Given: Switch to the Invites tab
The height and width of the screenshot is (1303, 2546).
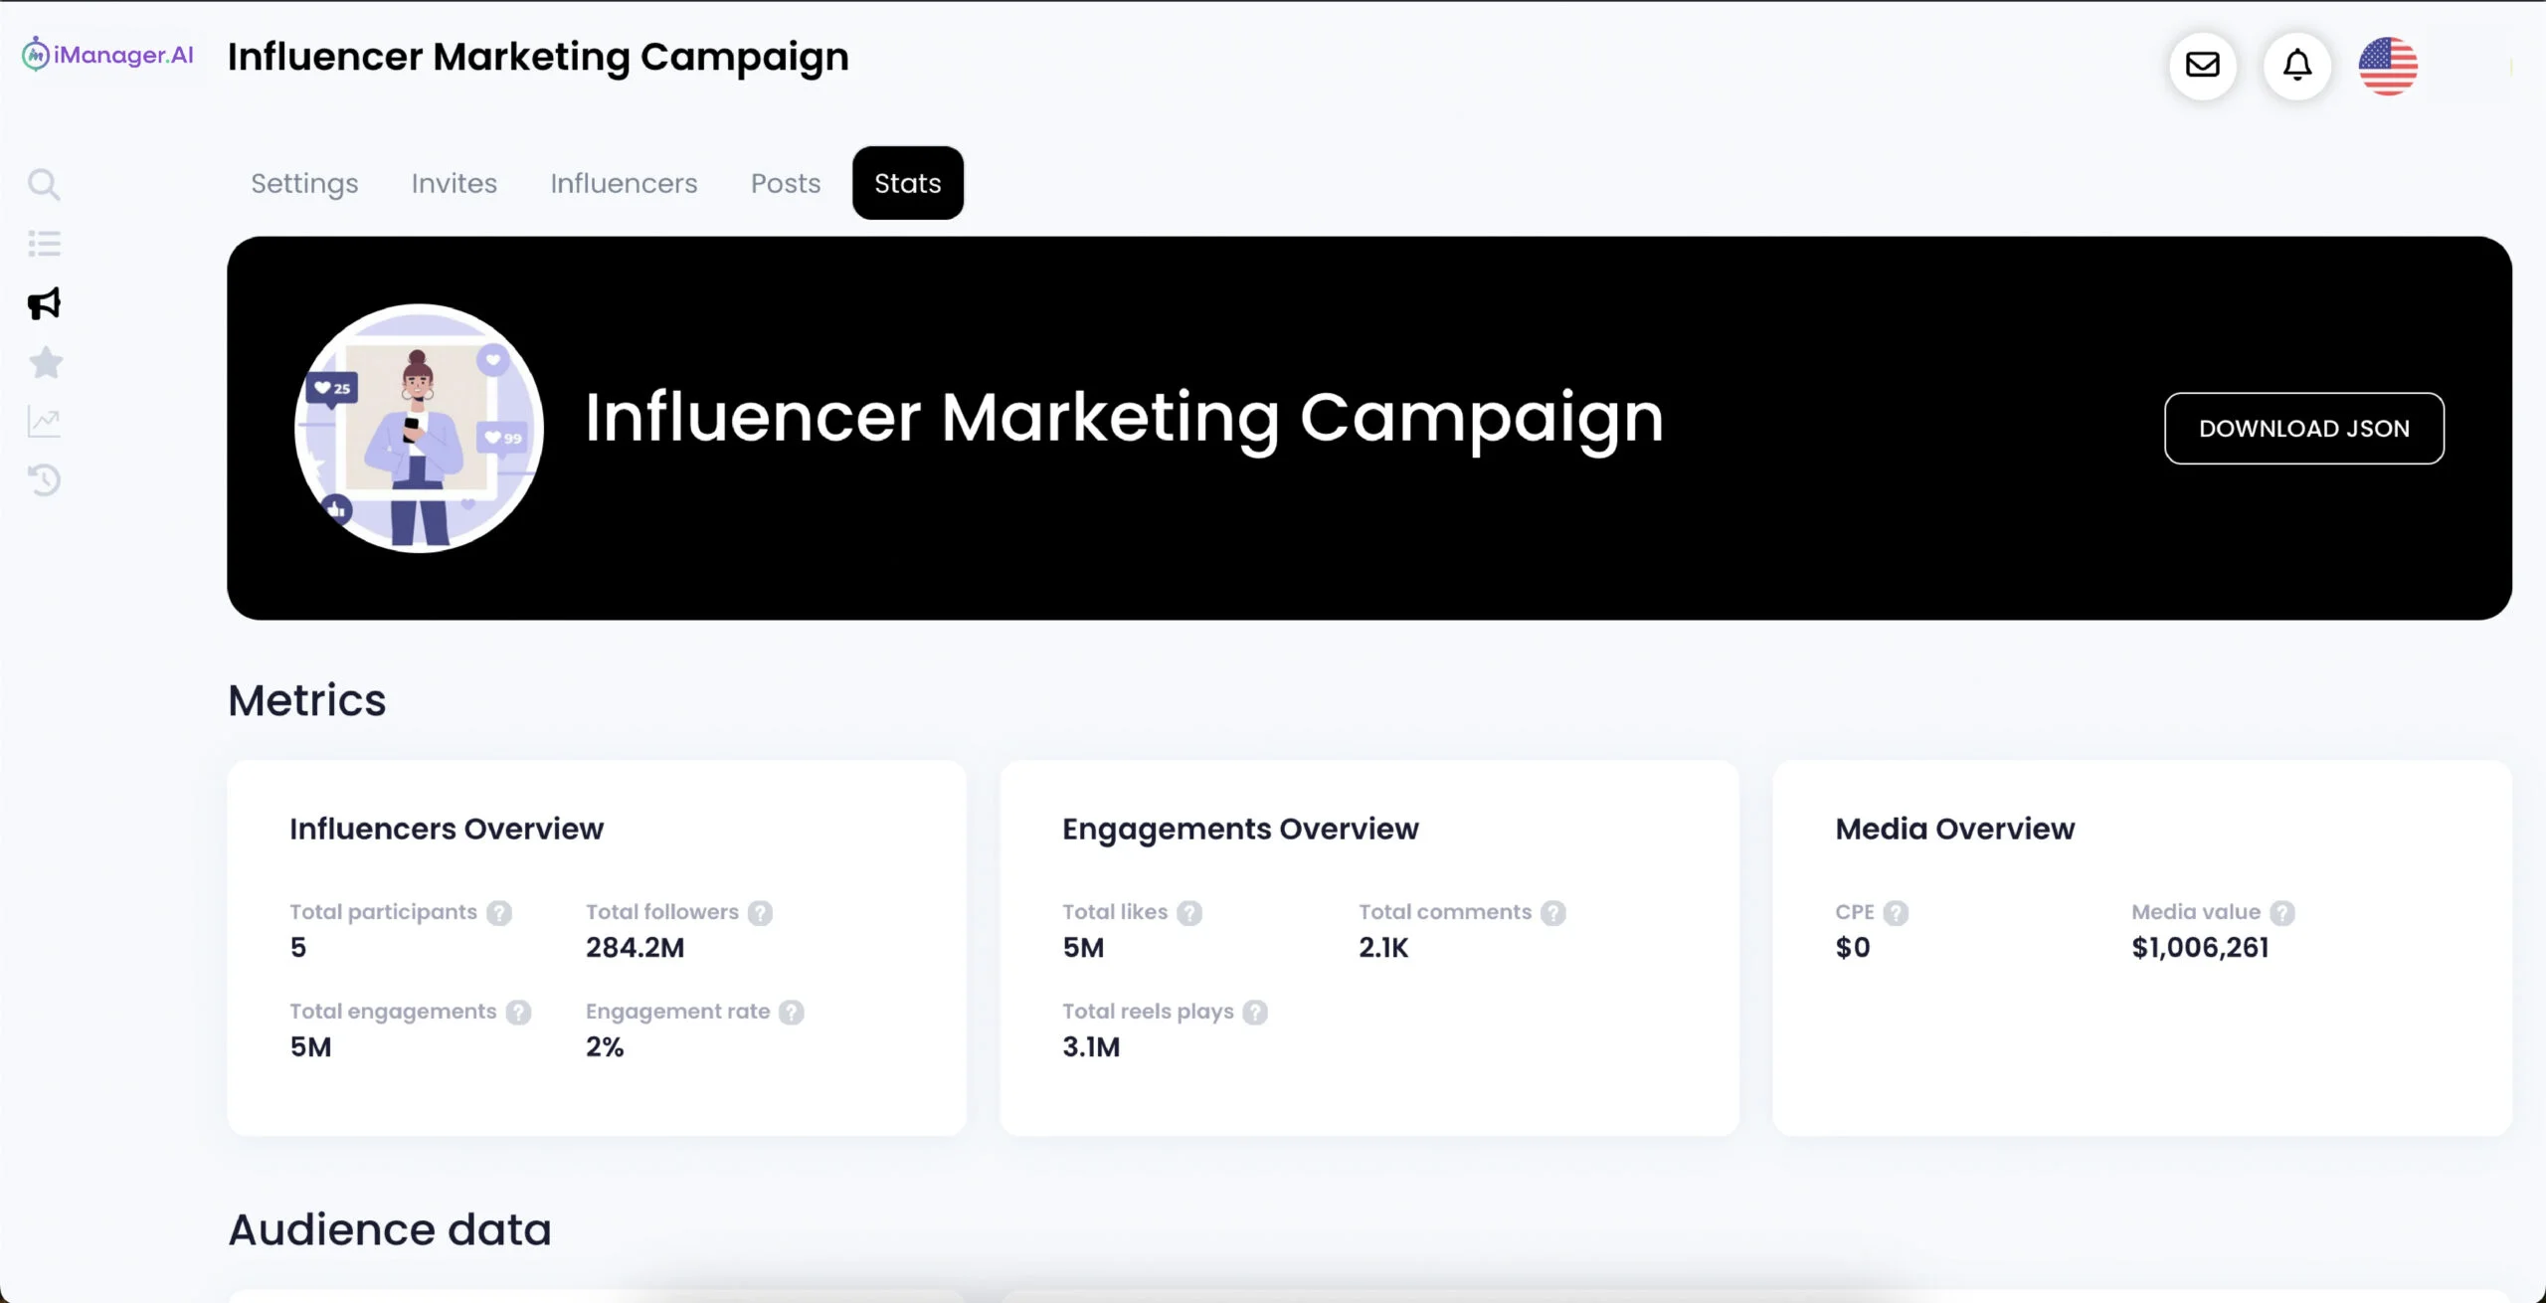Looking at the screenshot, I should pyautogui.click(x=455, y=184).
